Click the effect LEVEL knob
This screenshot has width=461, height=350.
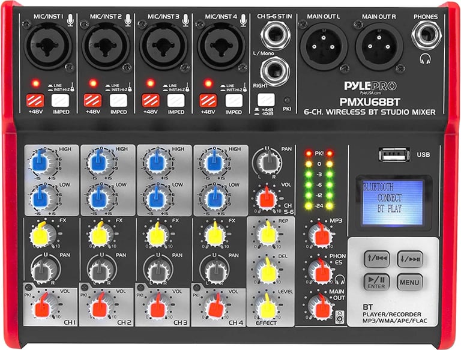(267, 306)
